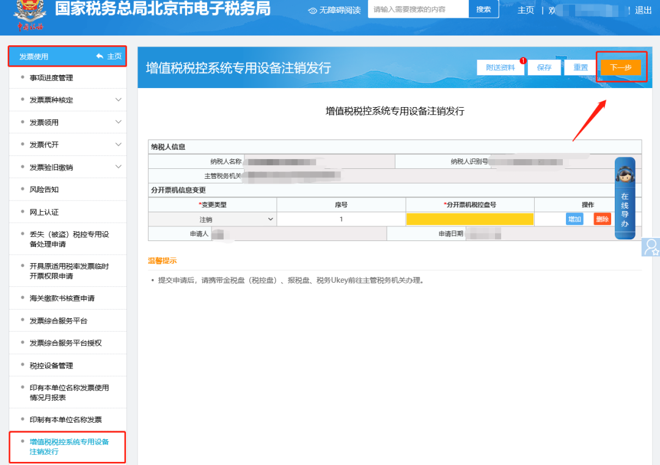The image size is (660, 465).
Task: Click the 纳税人名称 label
Action: tap(226, 162)
